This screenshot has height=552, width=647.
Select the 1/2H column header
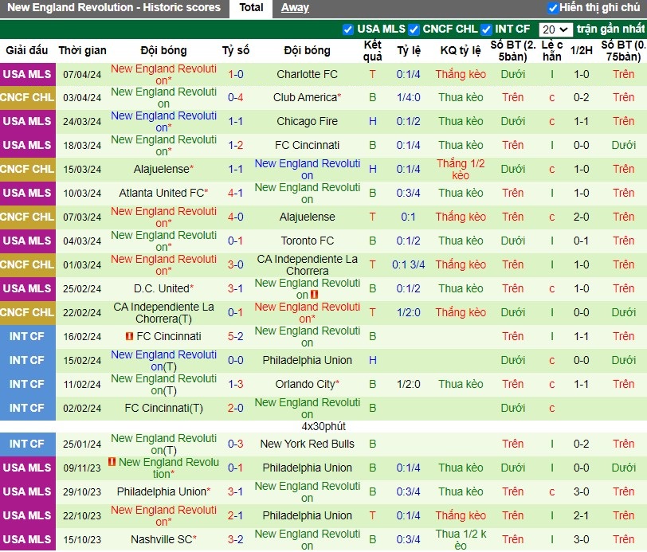coord(581,50)
